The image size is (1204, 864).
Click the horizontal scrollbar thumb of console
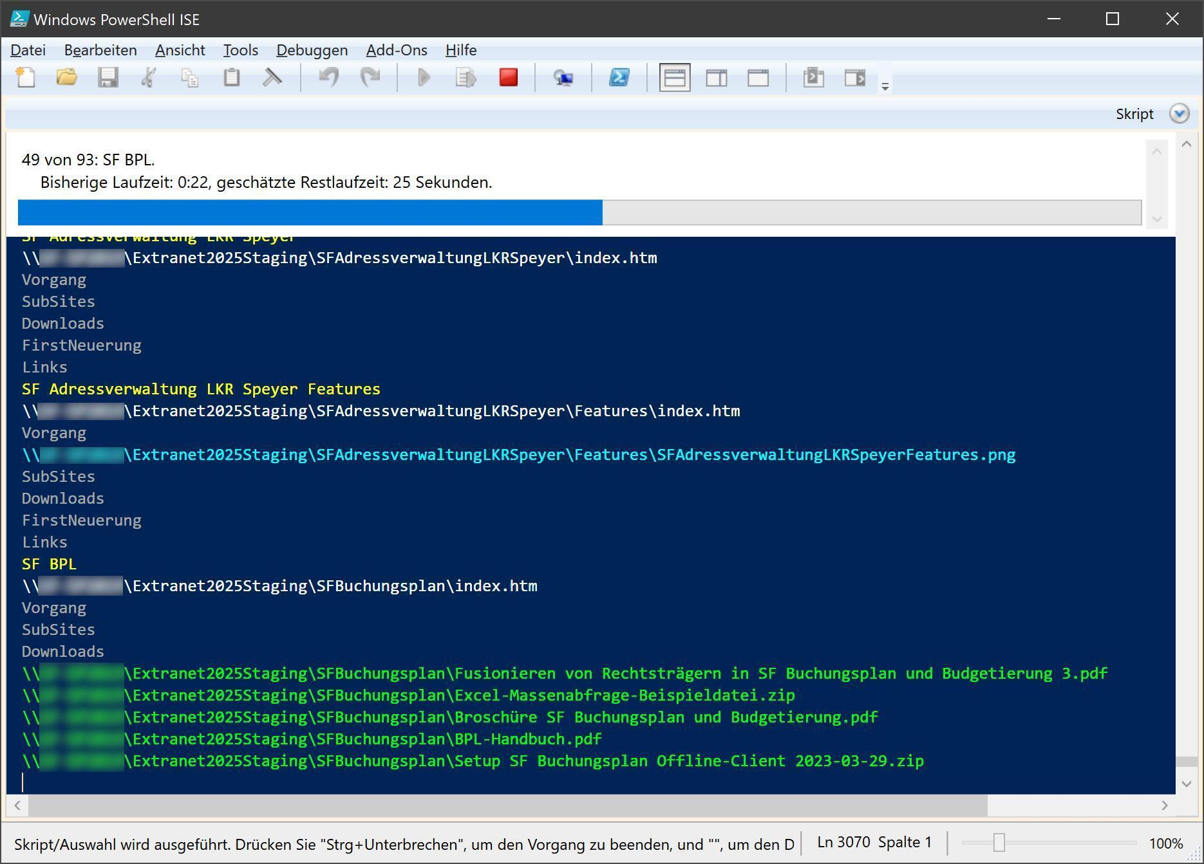click(508, 805)
